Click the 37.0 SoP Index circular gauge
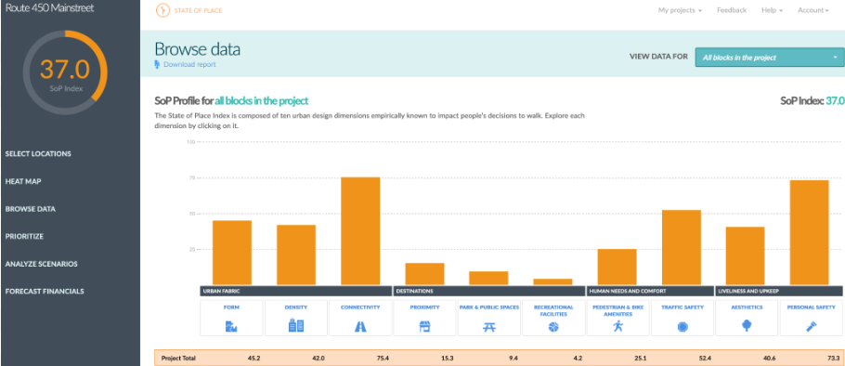Viewport: 845px width, 366px height. (65, 72)
